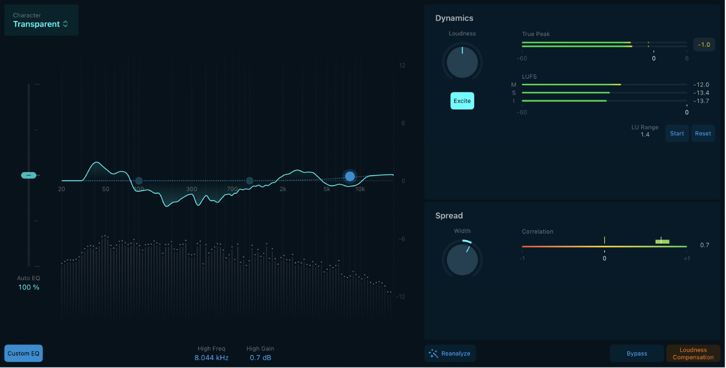Click the Correlation meter scale
Image resolution: width=726 pixels, height=368 pixels.
[604, 247]
